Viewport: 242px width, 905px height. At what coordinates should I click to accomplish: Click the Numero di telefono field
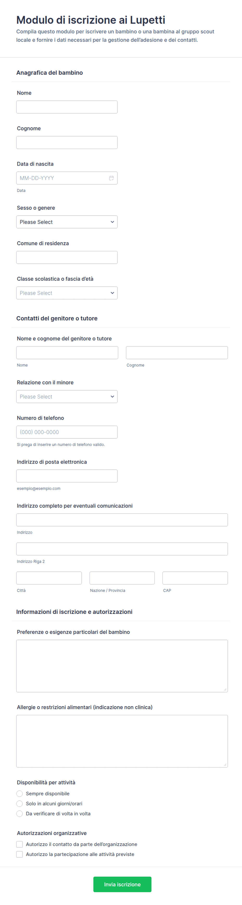point(67,432)
